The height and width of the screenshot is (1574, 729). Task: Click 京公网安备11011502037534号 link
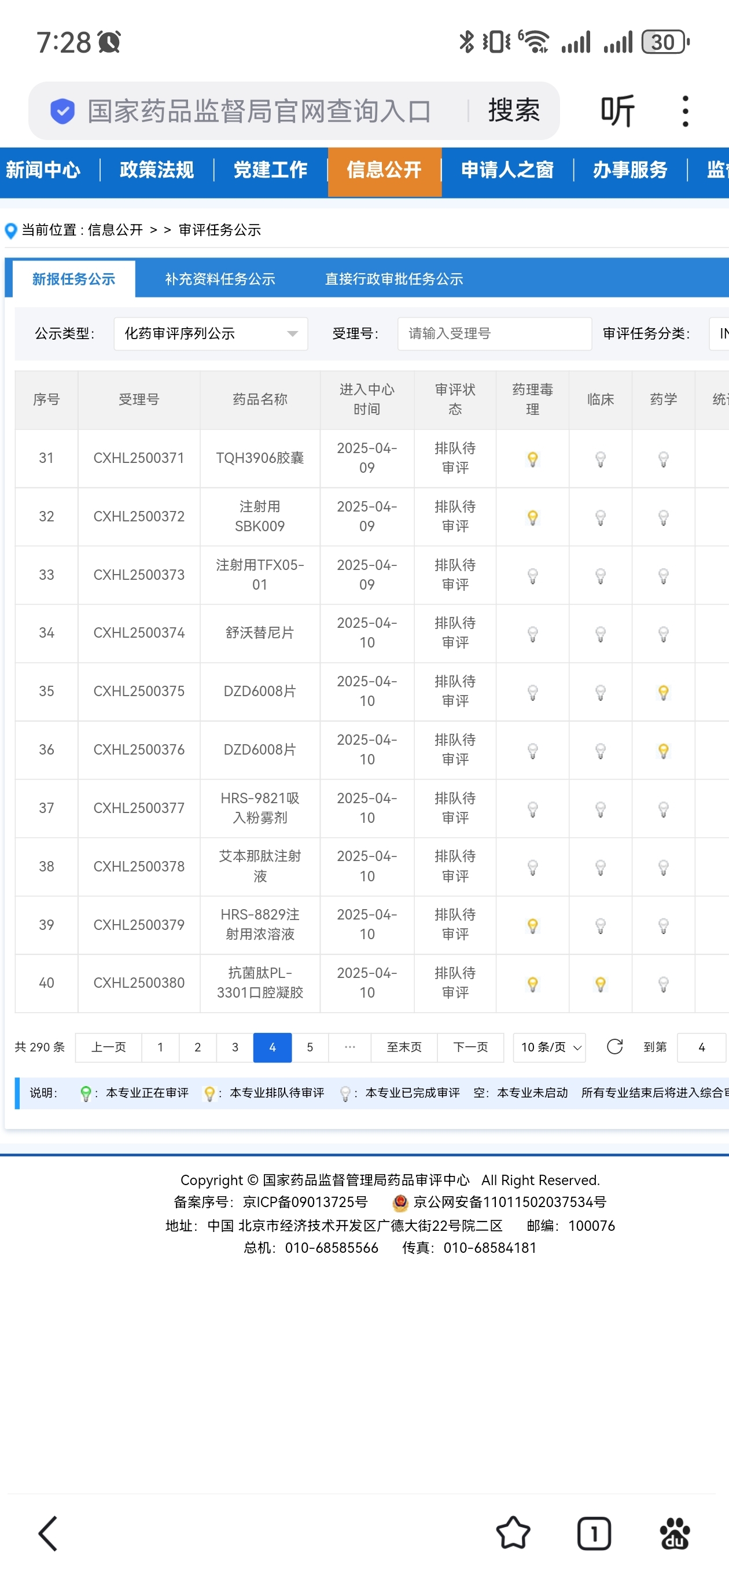pos(510,1202)
